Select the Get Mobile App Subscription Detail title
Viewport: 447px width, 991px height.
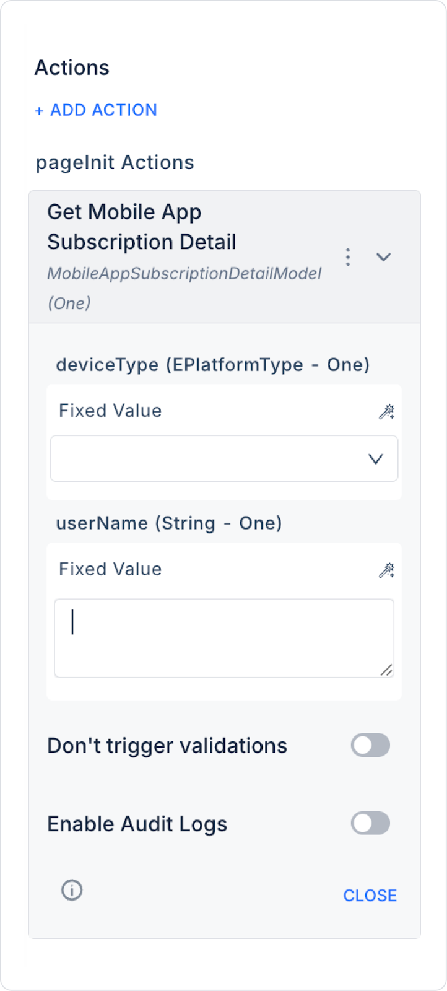(141, 227)
